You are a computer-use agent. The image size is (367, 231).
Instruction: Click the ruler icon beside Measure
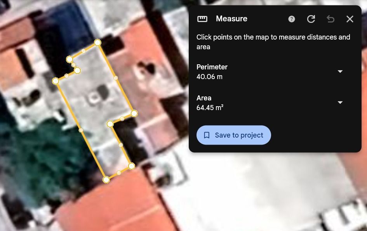[x=202, y=19]
